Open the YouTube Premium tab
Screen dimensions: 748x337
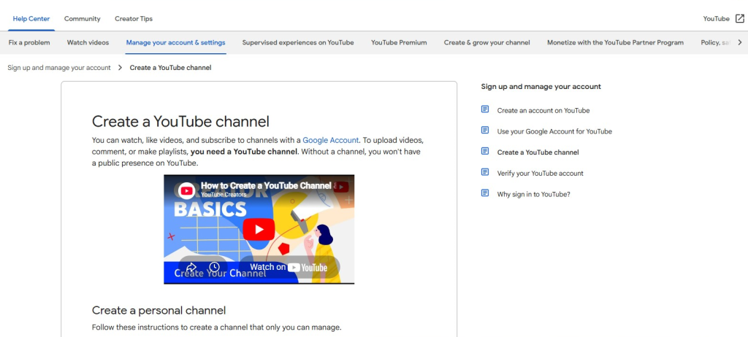(399, 42)
